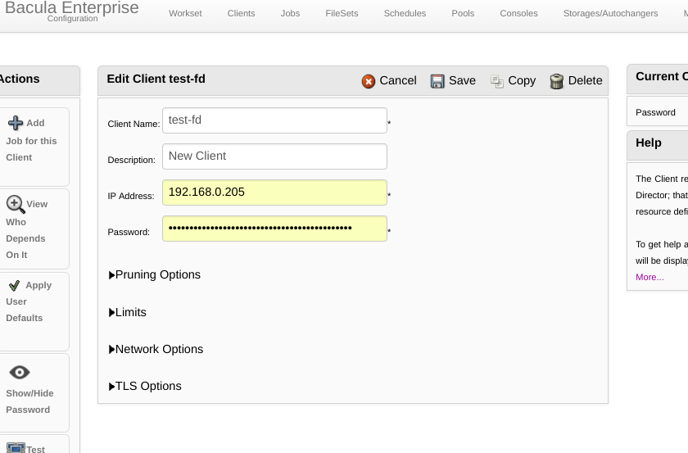Click User Defaults action text
The image size is (688, 453).
[x=24, y=310]
